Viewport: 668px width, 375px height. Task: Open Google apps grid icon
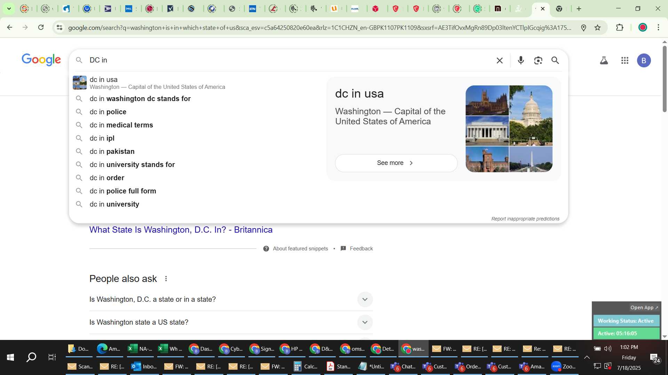pyautogui.click(x=625, y=60)
